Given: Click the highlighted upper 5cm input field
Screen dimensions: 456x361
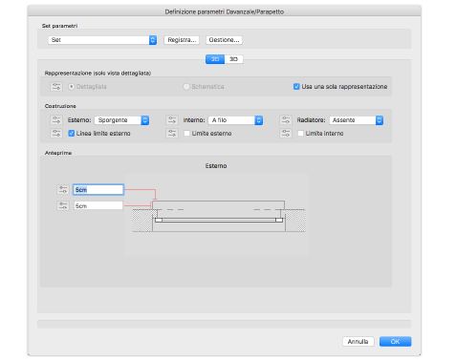Looking at the screenshot, I should [x=98, y=190].
